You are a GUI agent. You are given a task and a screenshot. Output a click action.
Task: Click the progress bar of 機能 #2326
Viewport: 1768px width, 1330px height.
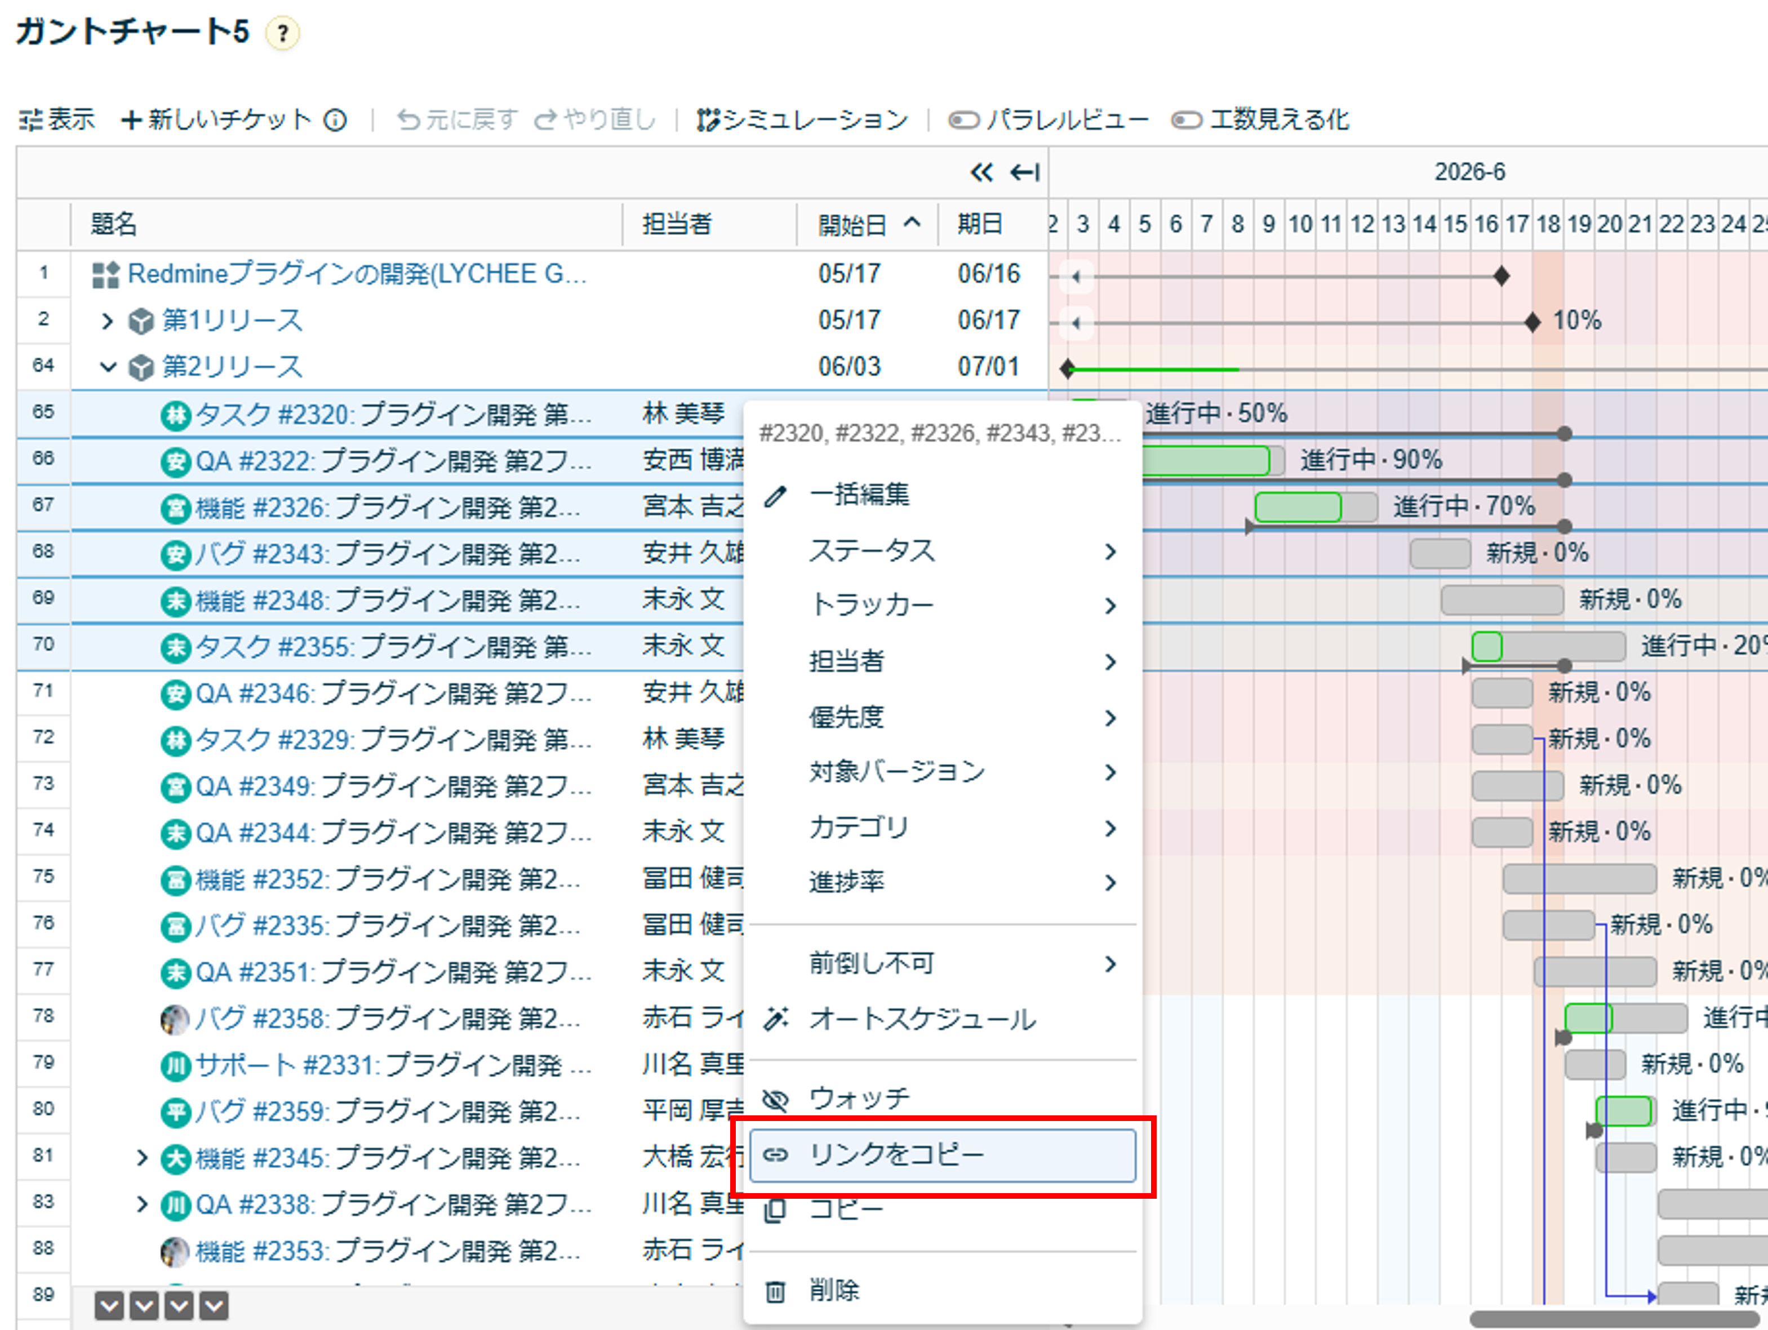(x=1315, y=508)
